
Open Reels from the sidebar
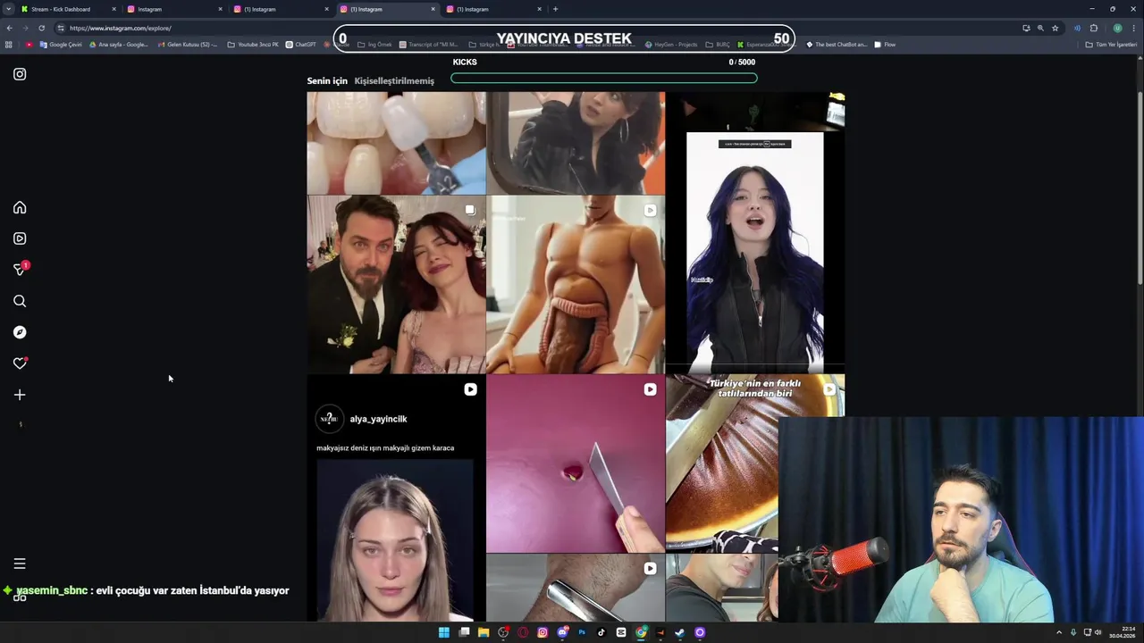(20, 238)
